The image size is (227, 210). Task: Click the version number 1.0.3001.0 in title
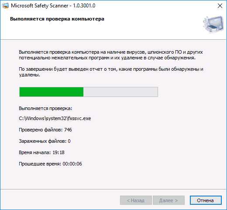click(x=84, y=6)
